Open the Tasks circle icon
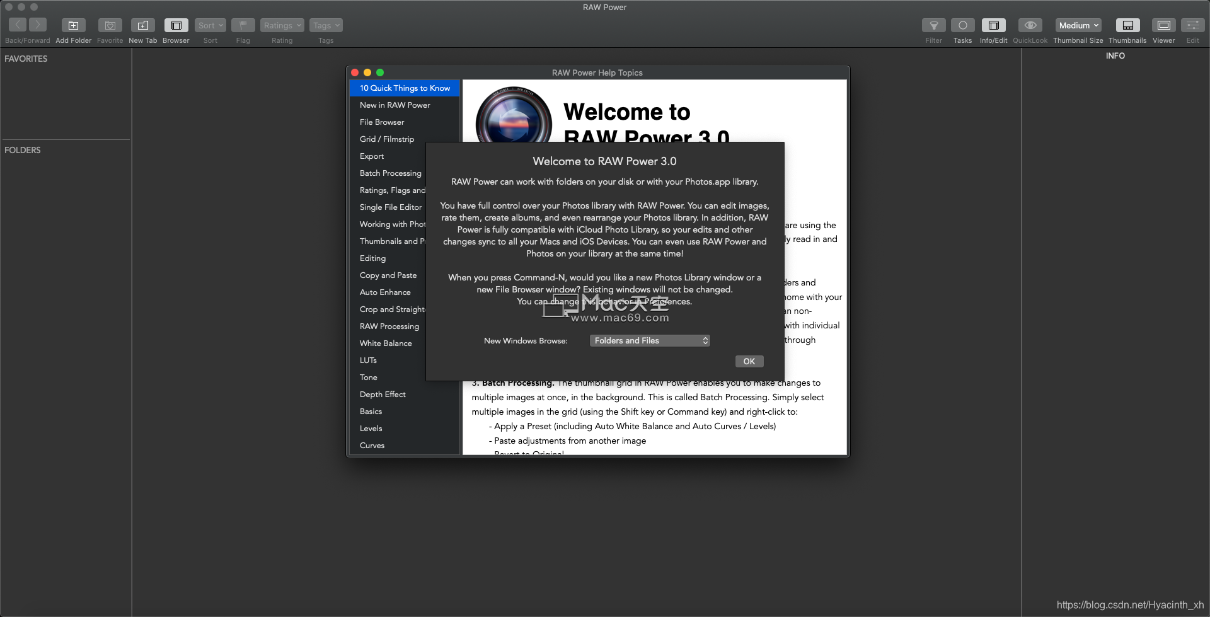 (x=963, y=25)
